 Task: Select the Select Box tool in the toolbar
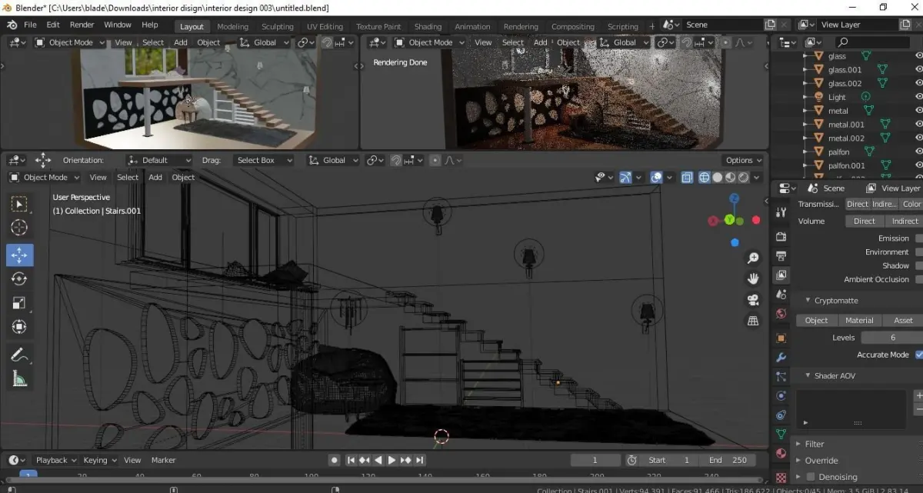point(20,203)
